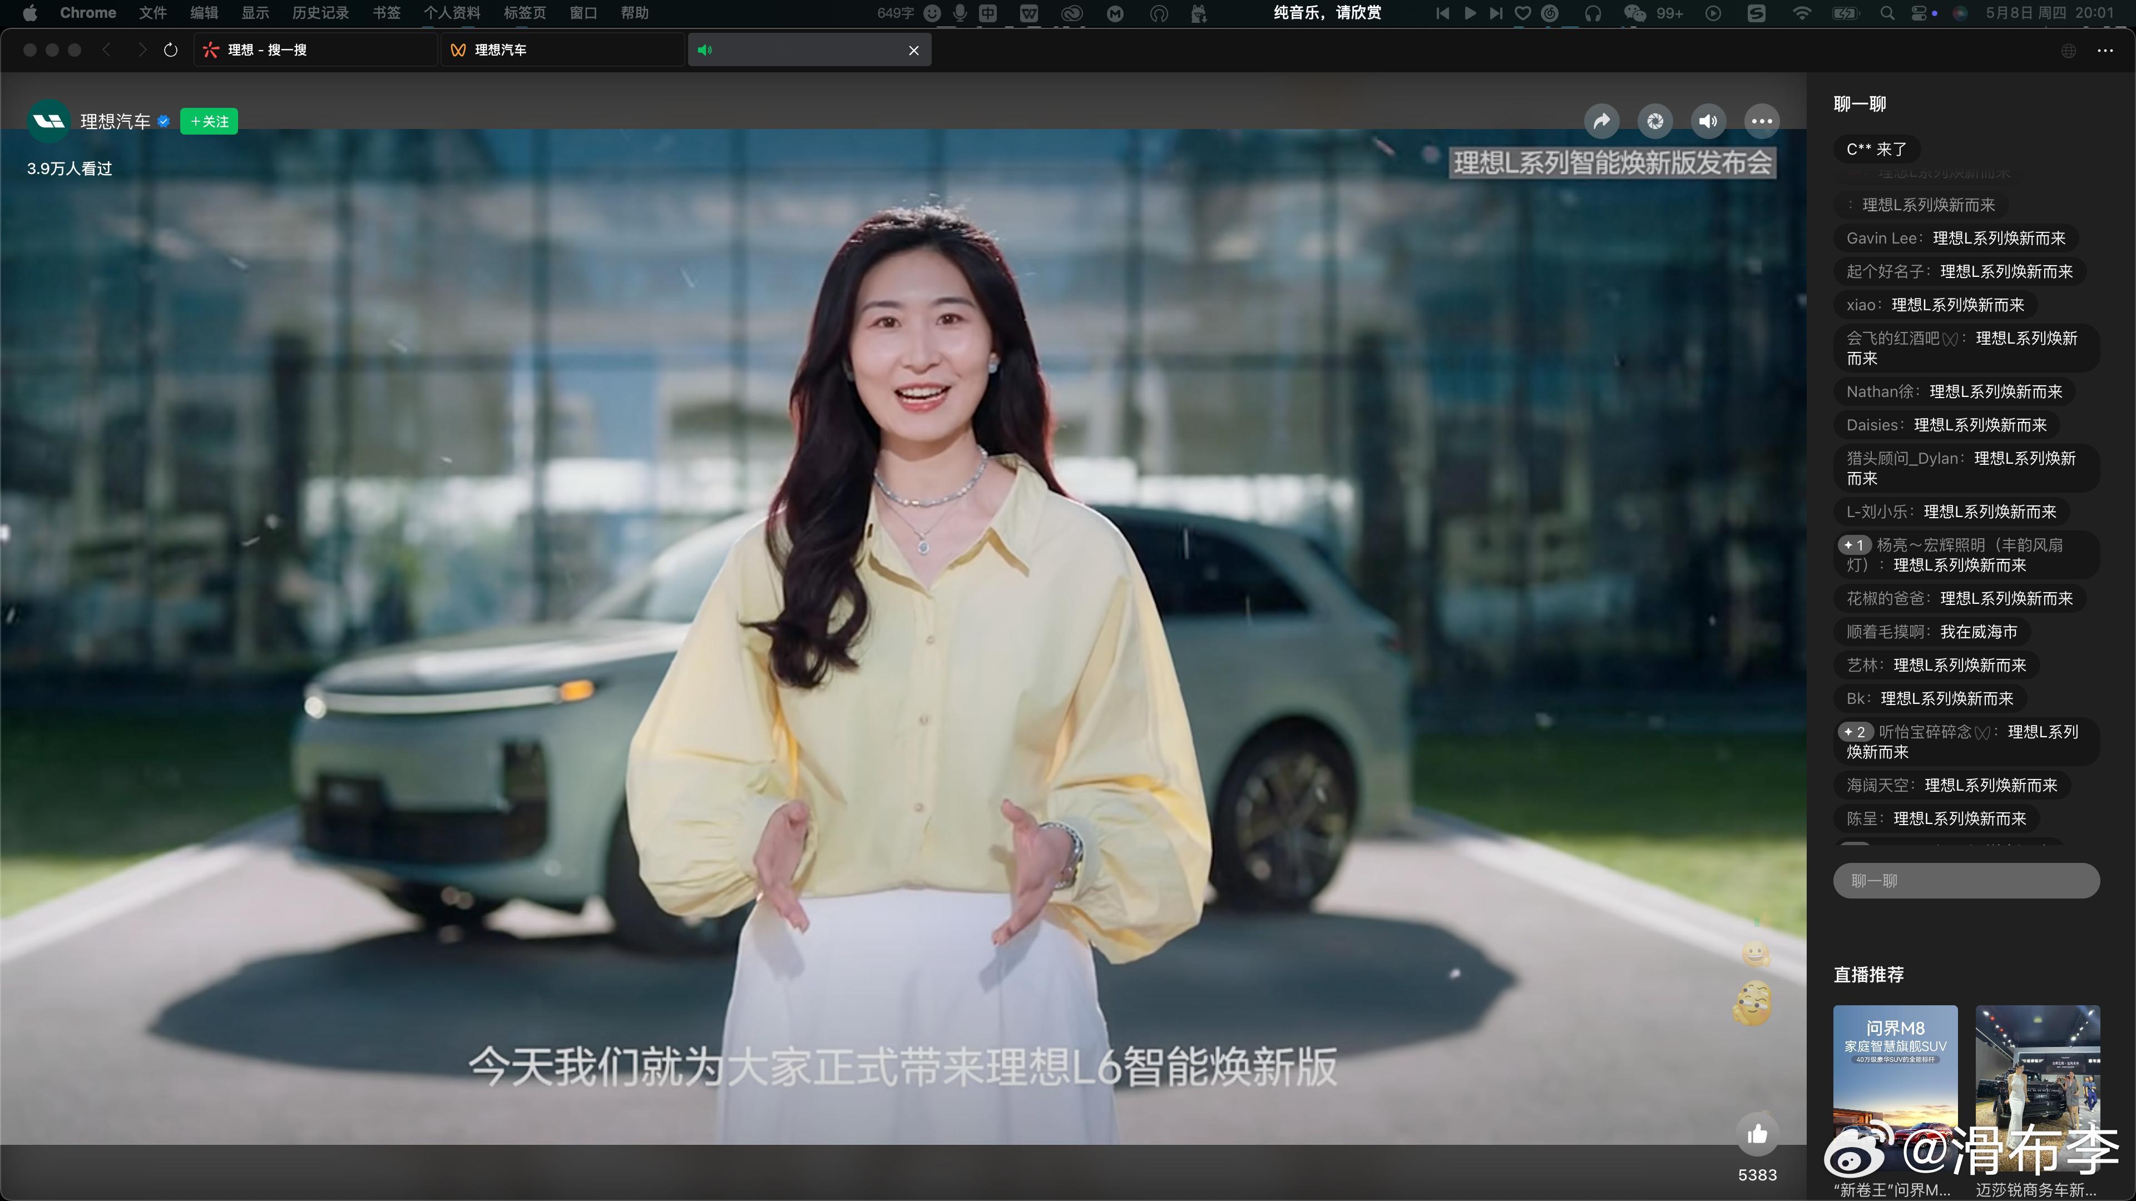Open the headphones menu bar icon

(1592, 12)
